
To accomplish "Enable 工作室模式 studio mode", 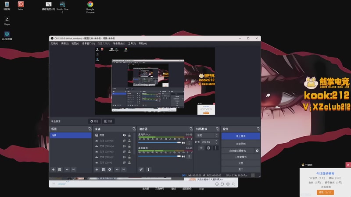I will tap(240, 157).
